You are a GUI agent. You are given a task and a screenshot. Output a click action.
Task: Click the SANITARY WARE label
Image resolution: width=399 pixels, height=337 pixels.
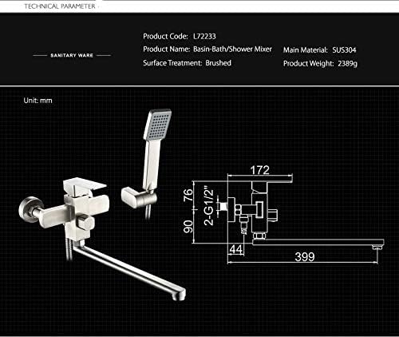tap(72, 55)
